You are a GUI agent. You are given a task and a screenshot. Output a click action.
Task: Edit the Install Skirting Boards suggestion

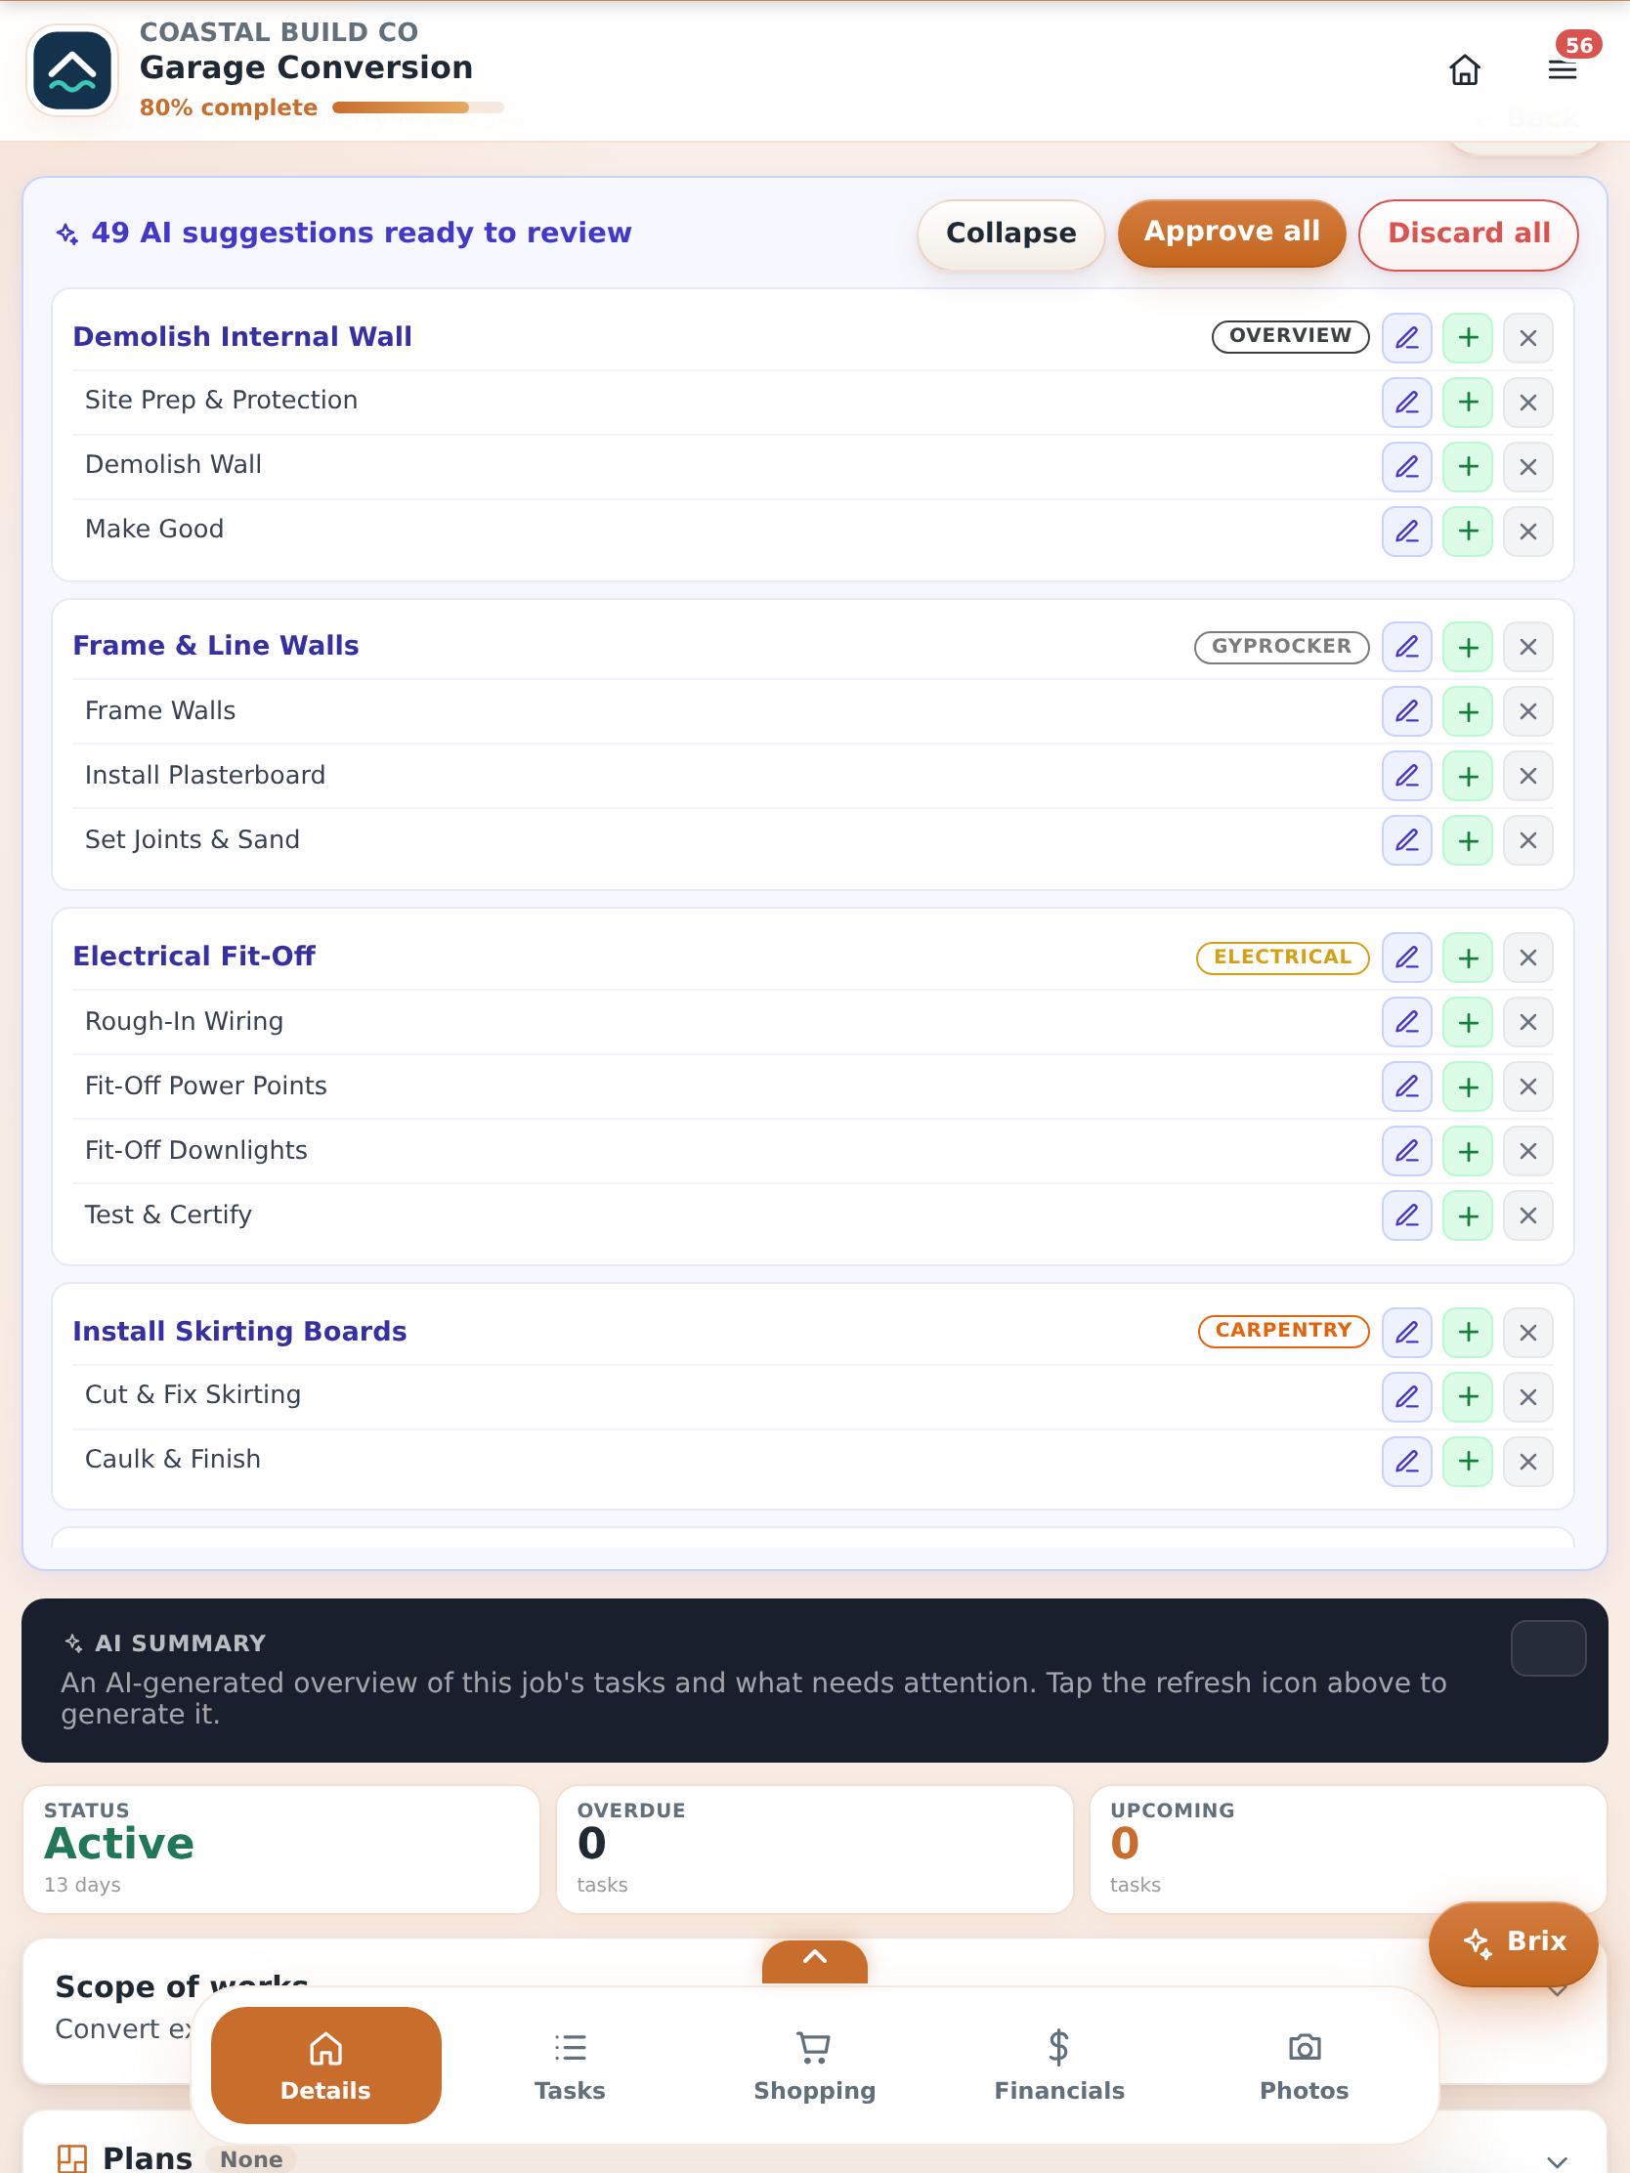[x=1407, y=1333]
